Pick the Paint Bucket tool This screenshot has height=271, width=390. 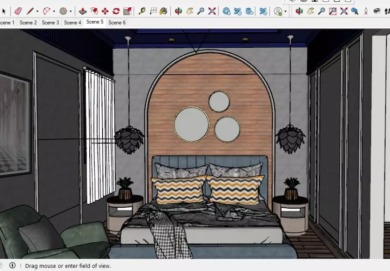pos(164,11)
